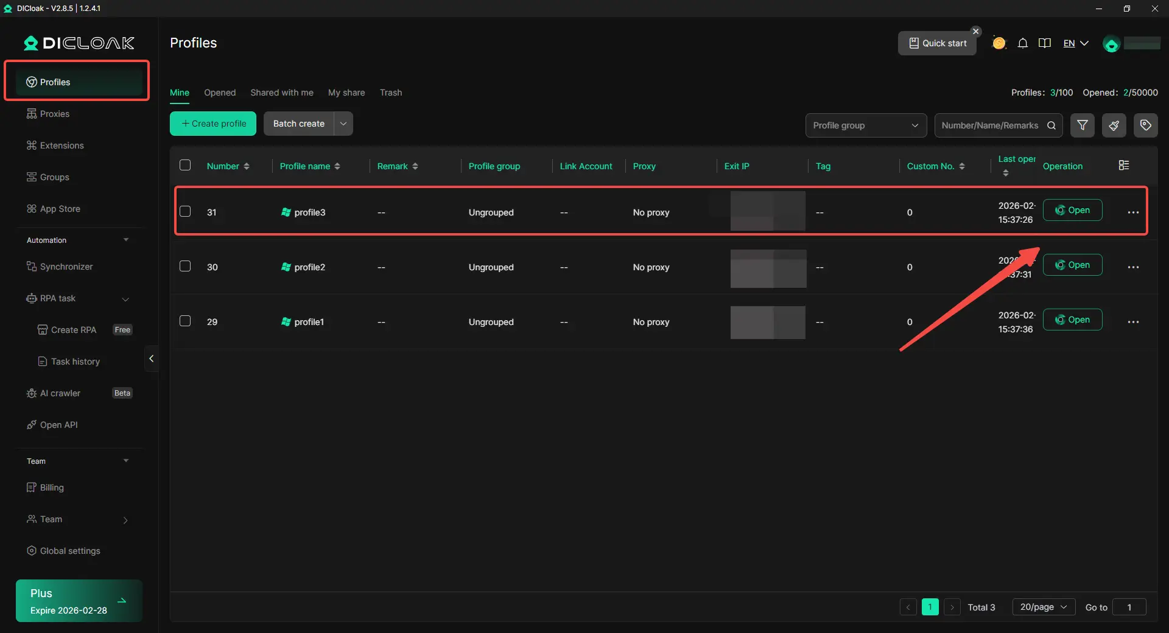Toggle the select-all header checkbox
Viewport: 1169px width, 633px height.
coord(185,166)
